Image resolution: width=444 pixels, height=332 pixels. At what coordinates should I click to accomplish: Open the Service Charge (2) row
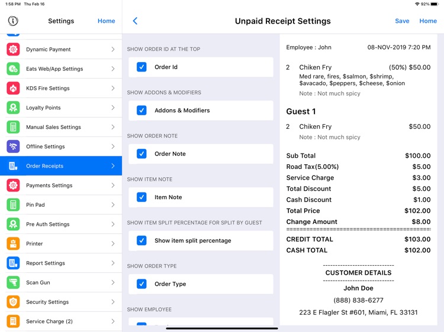61,321
